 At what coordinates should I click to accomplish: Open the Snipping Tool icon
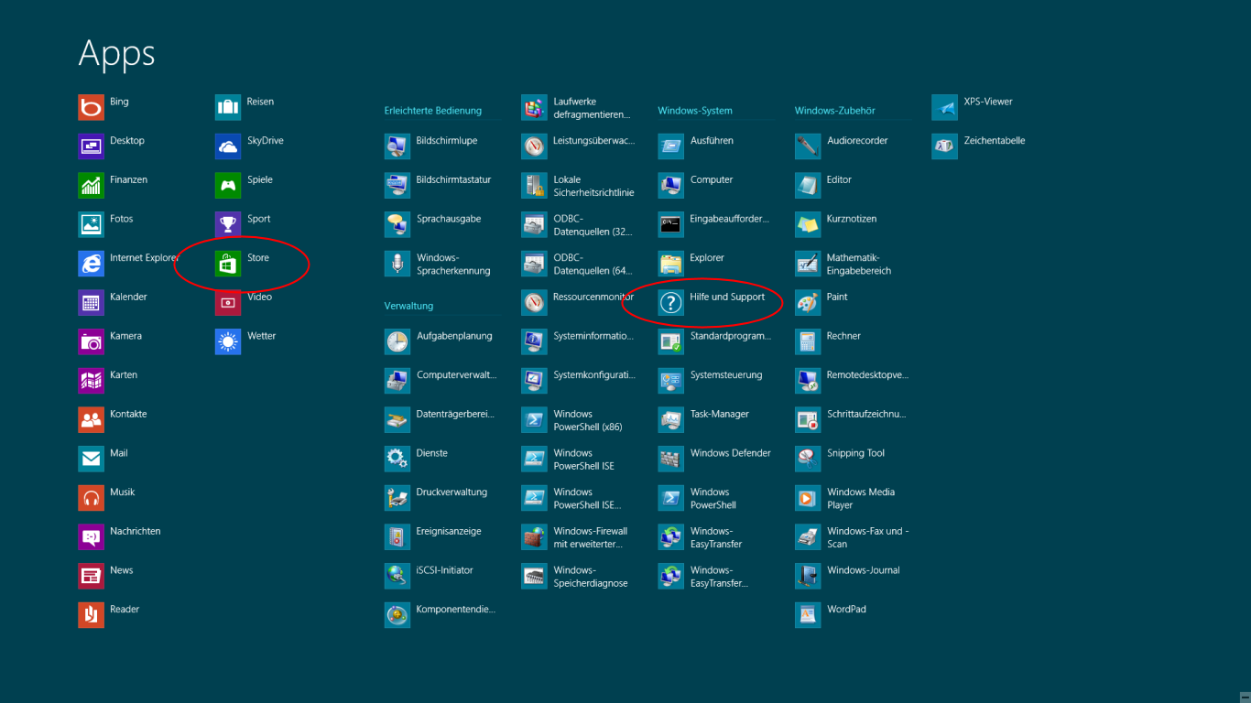pyautogui.click(x=808, y=459)
